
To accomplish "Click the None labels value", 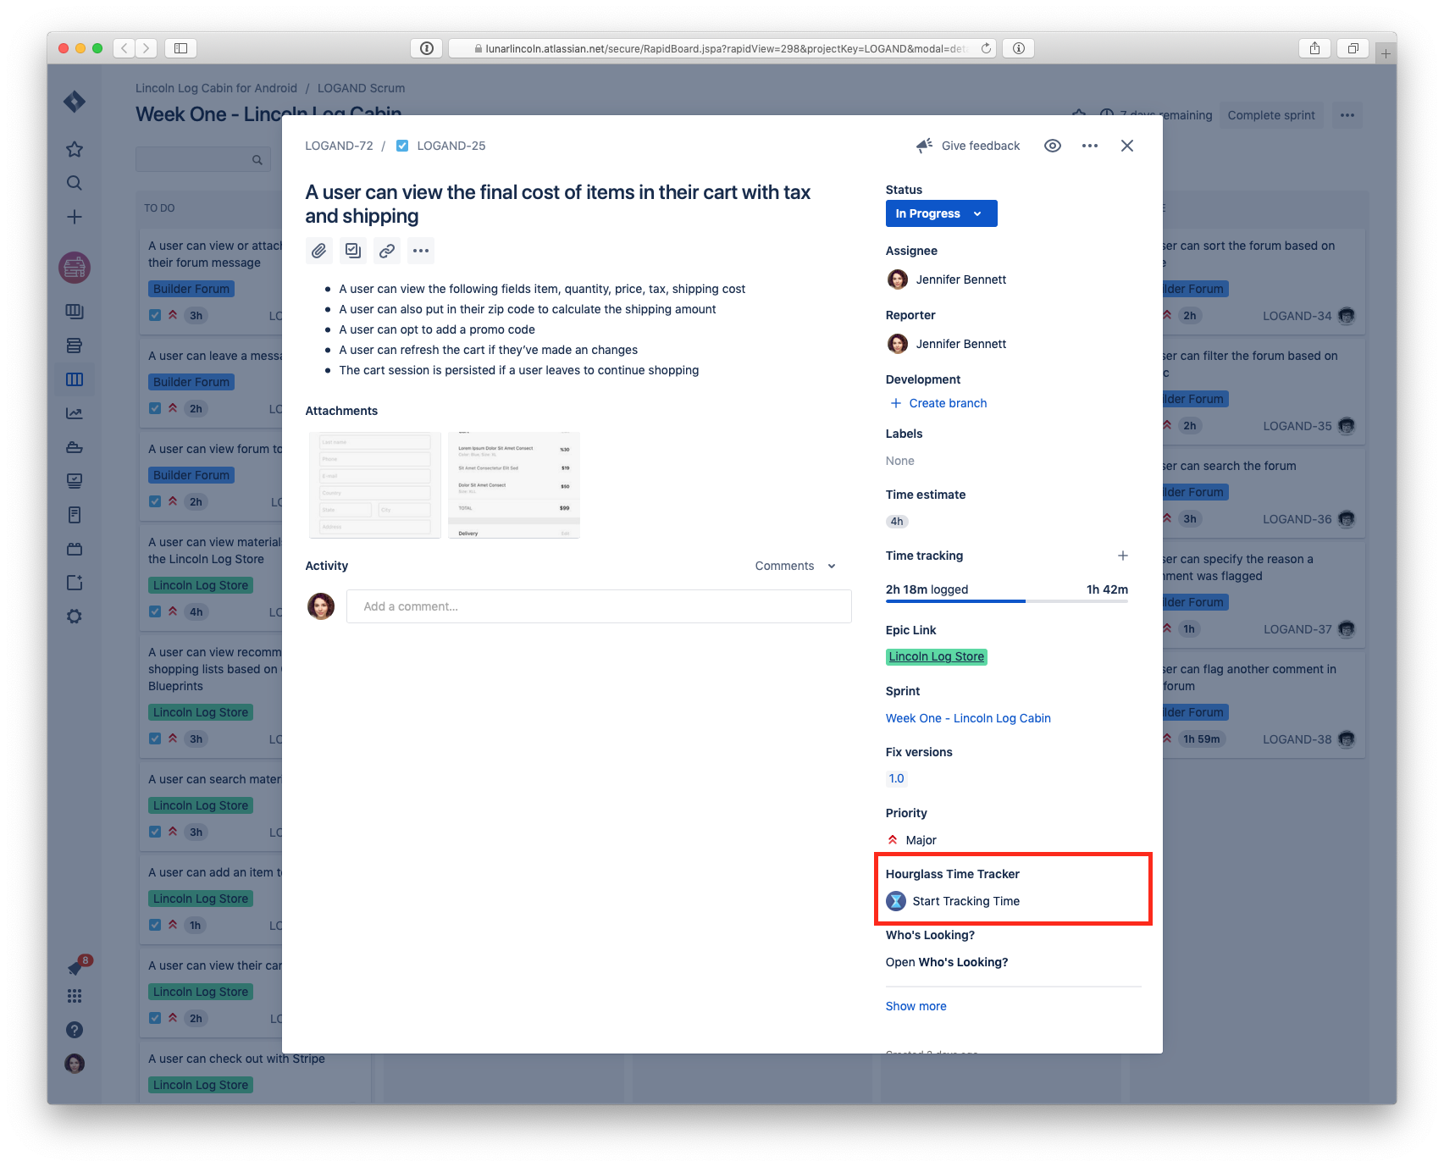I will tap(899, 461).
